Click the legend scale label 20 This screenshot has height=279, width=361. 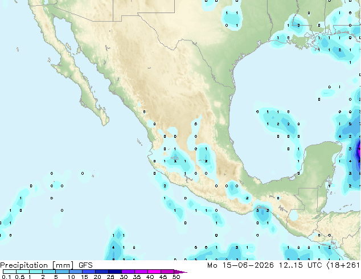(x=97, y=277)
